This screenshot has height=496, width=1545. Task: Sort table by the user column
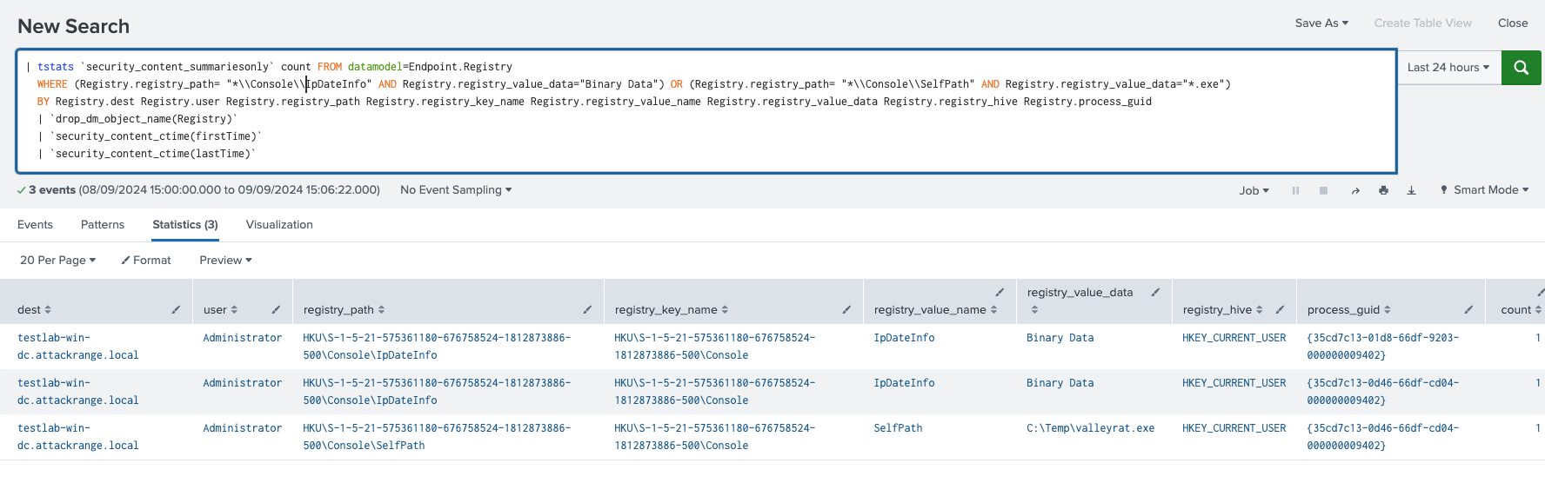pos(220,310)
